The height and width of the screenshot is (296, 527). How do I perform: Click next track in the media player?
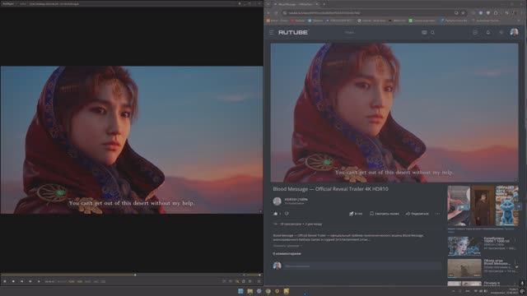[30, 281]
